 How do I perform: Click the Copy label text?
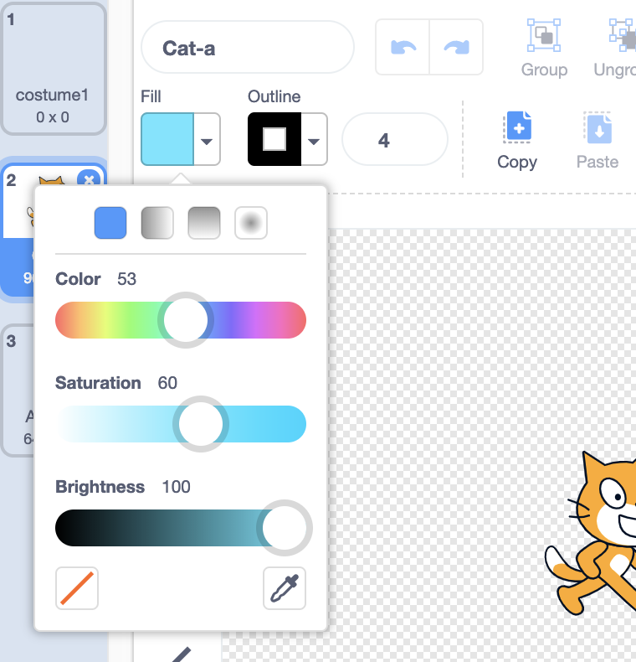pos(517,162)
